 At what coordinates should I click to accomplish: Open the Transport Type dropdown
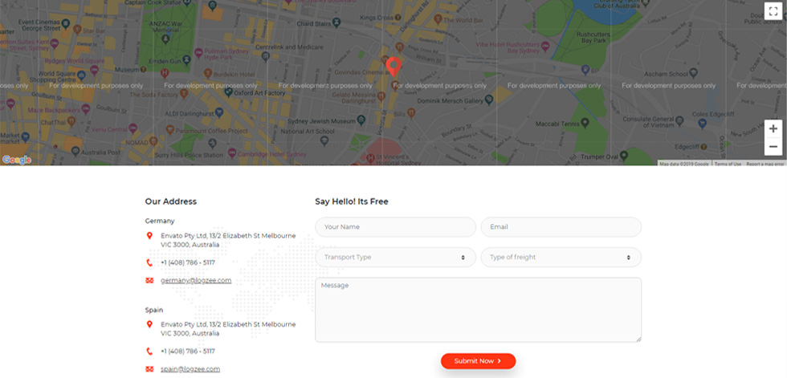pos(395,257)
